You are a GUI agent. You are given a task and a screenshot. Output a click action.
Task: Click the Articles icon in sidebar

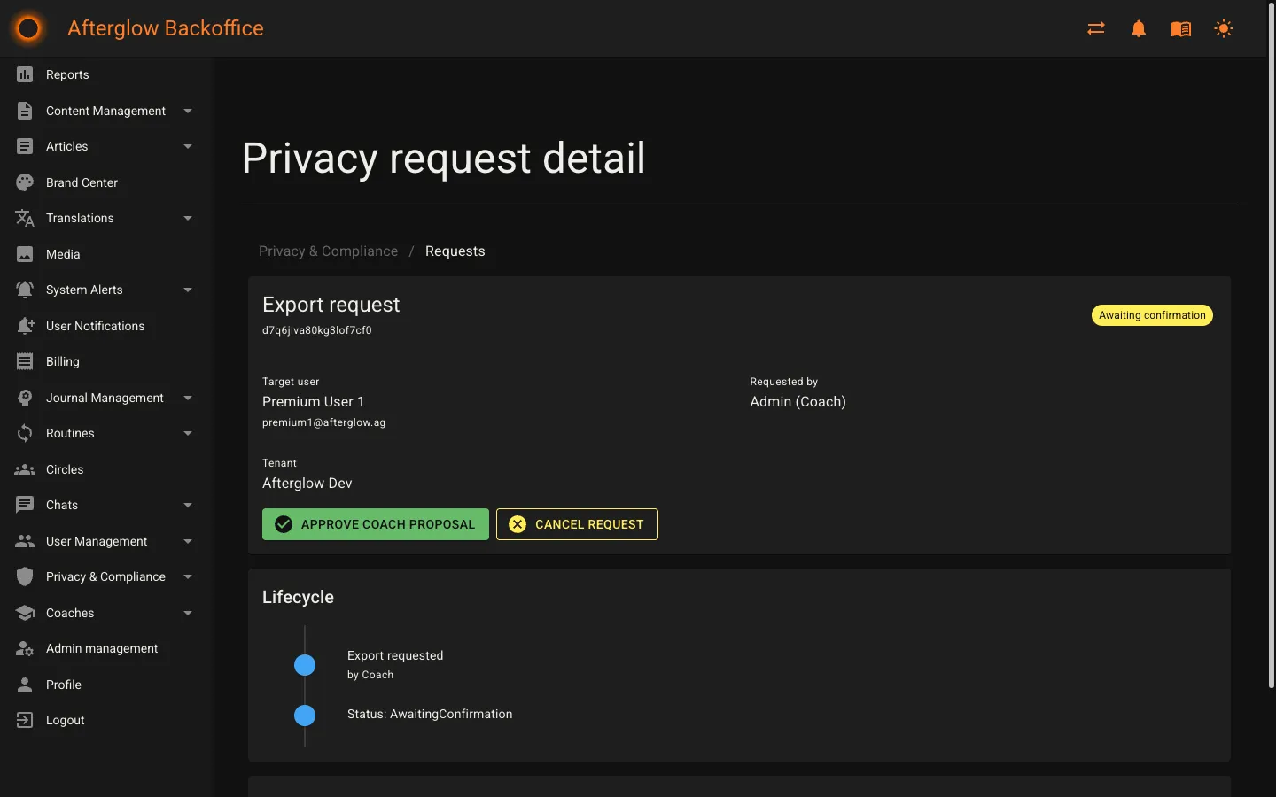pyautogui.click(x=25, y=146)
